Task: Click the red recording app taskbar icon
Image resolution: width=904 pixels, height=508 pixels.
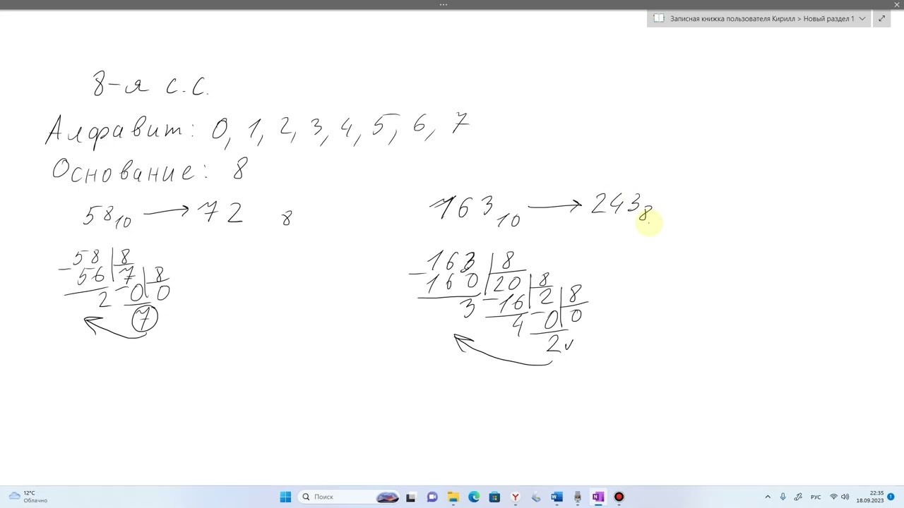Action: [619, 497]
